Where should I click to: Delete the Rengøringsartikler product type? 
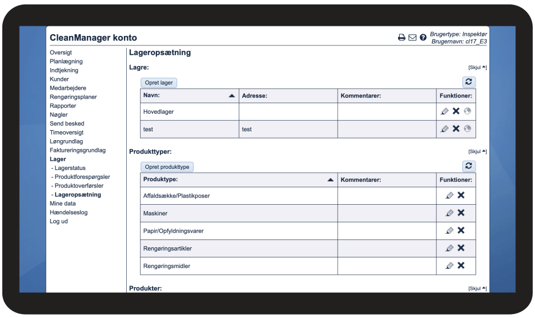461,248
